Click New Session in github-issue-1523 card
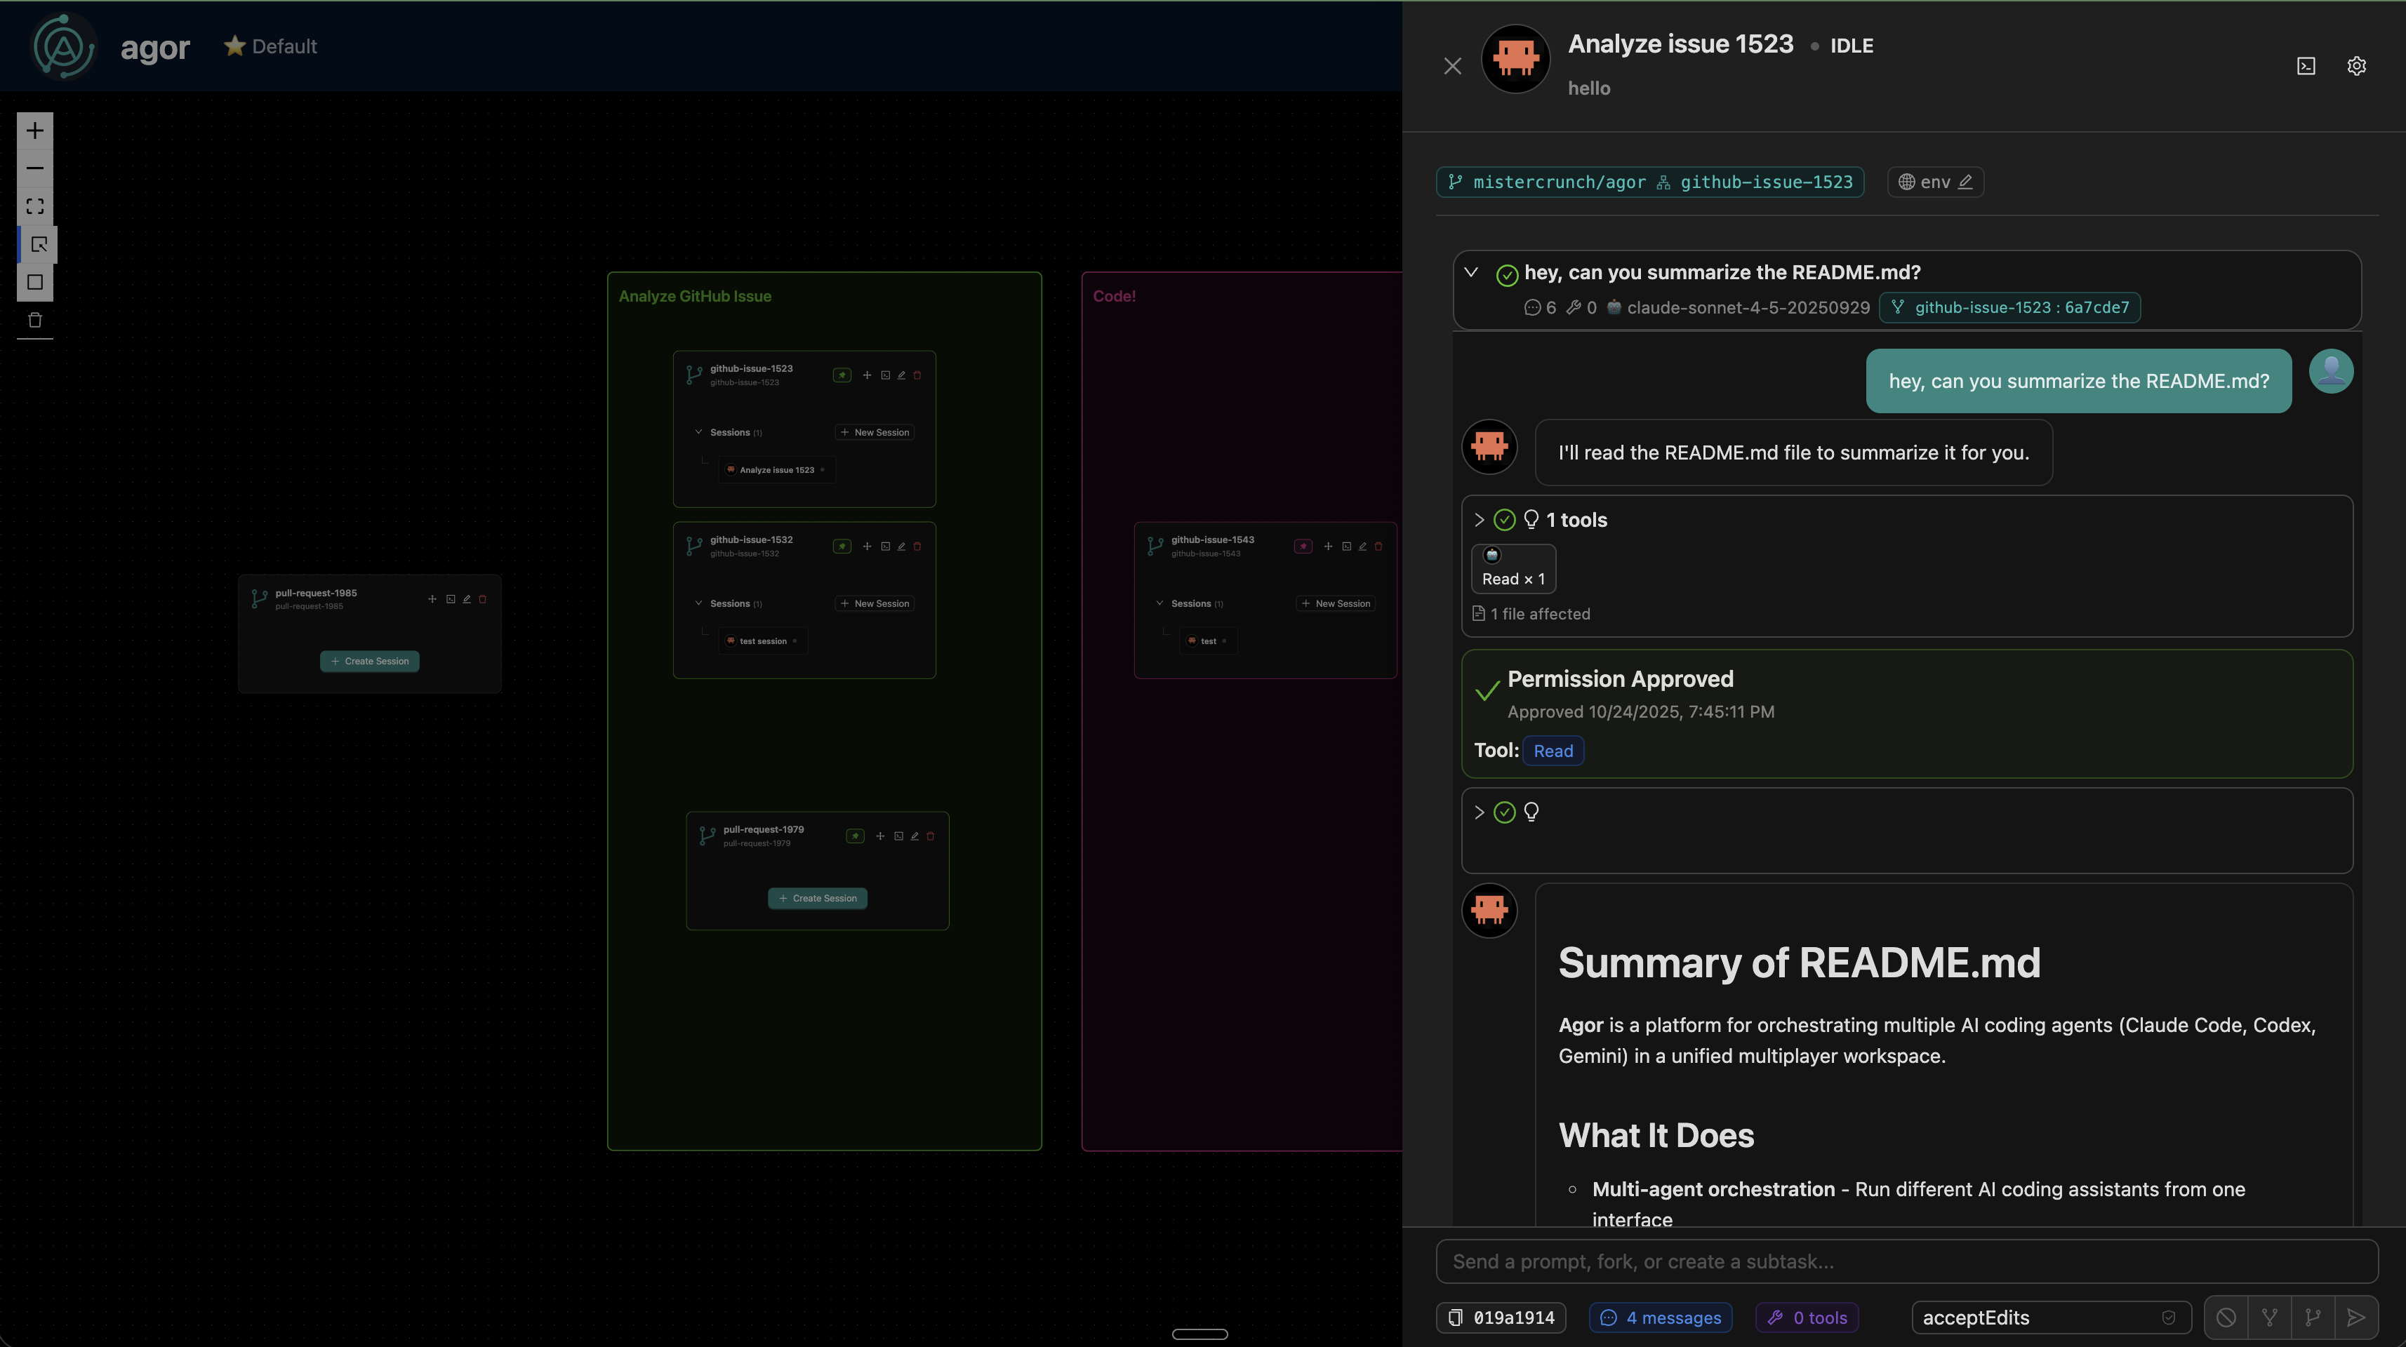 pos(875,432)
